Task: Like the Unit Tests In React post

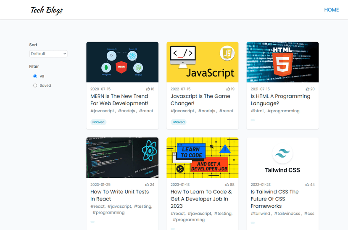Action: tap(147, 185)
